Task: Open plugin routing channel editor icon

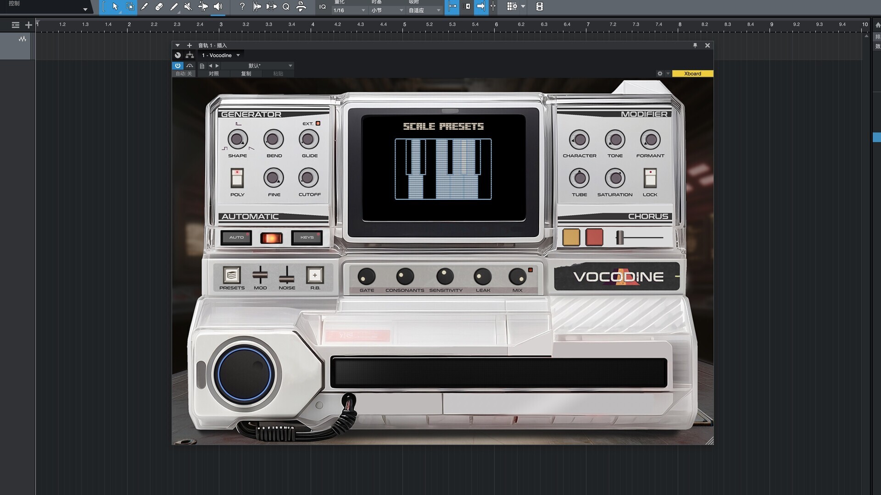Action: click(x=190, y=55)
